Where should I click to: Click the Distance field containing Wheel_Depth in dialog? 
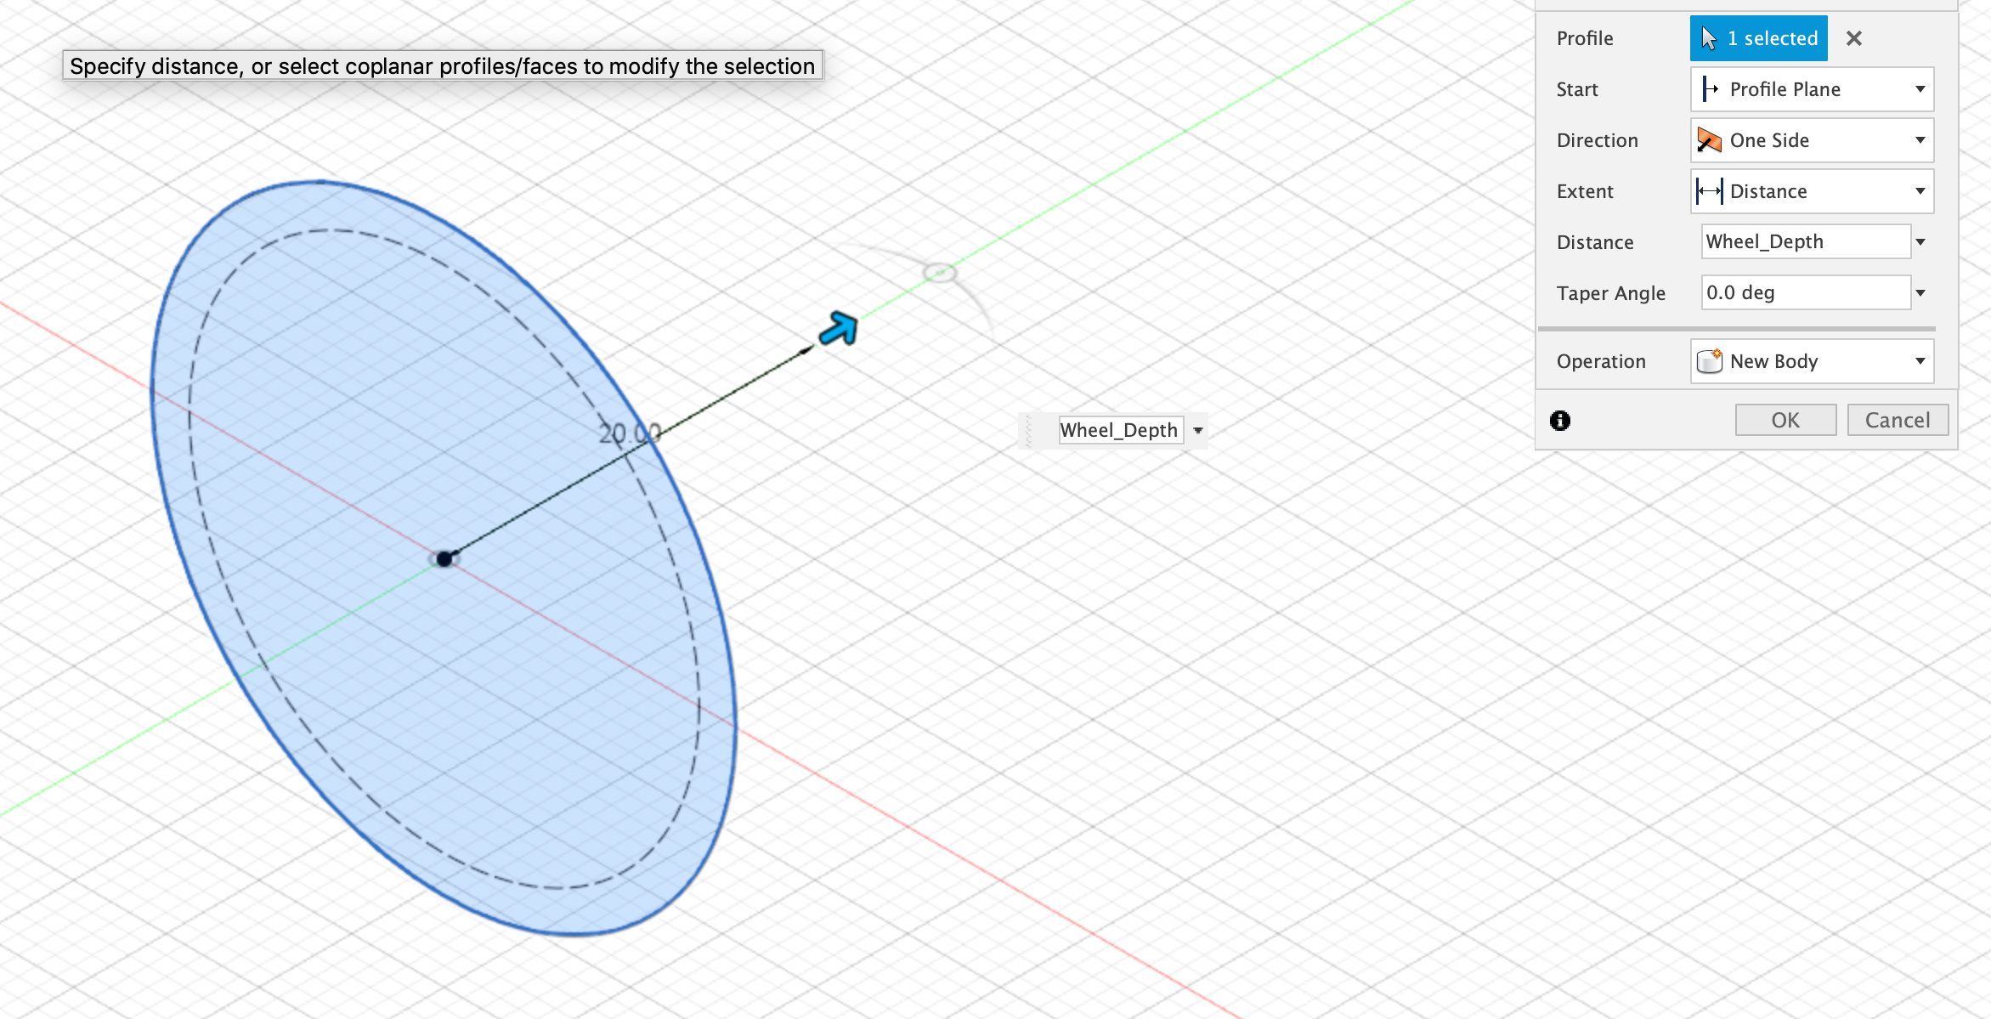point(1806,242)
